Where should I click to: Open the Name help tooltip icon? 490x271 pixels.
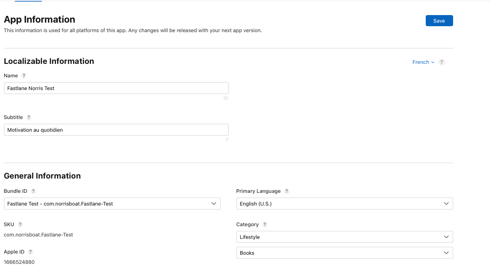pyautogui.click(x=23, y=75)
